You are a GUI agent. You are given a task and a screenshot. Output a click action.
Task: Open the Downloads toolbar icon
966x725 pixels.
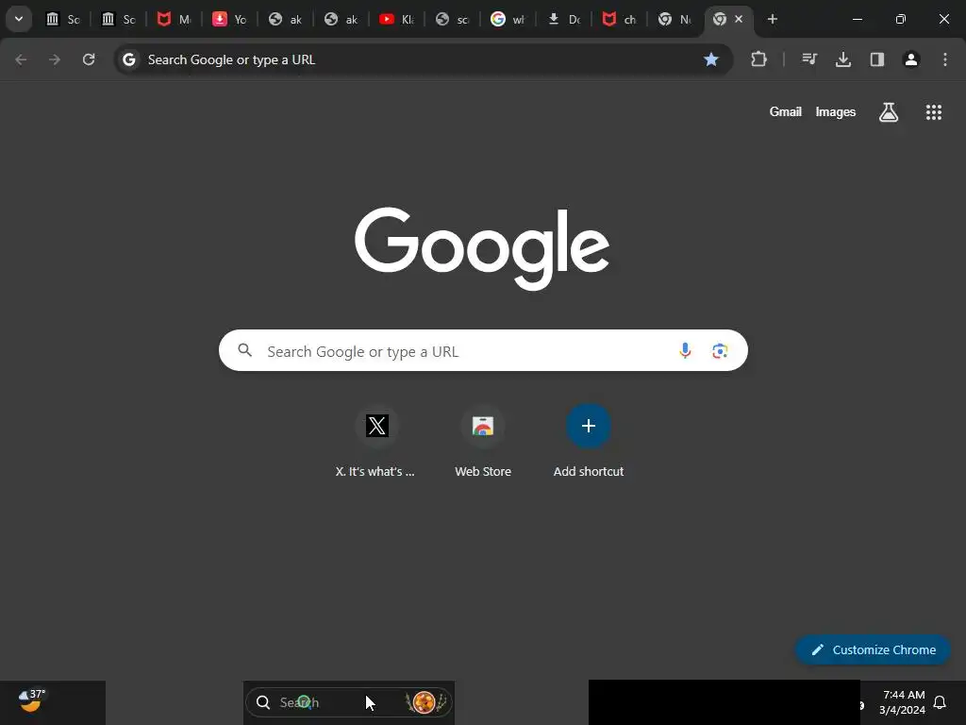843,59
